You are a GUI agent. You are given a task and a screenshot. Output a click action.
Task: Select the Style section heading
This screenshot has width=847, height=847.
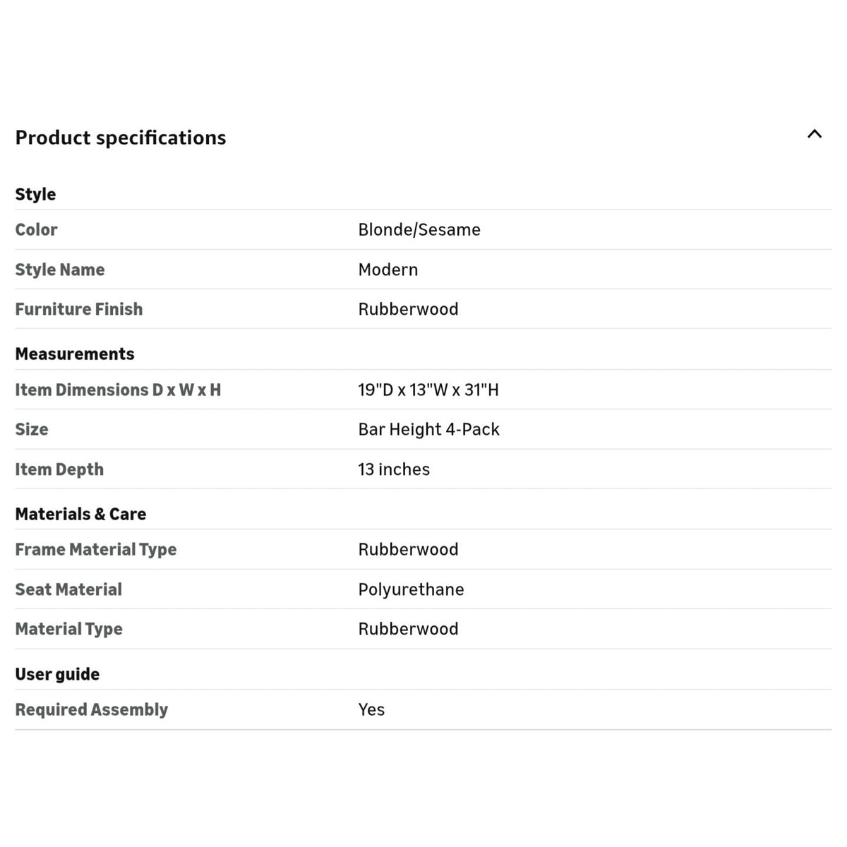point(35,194)
